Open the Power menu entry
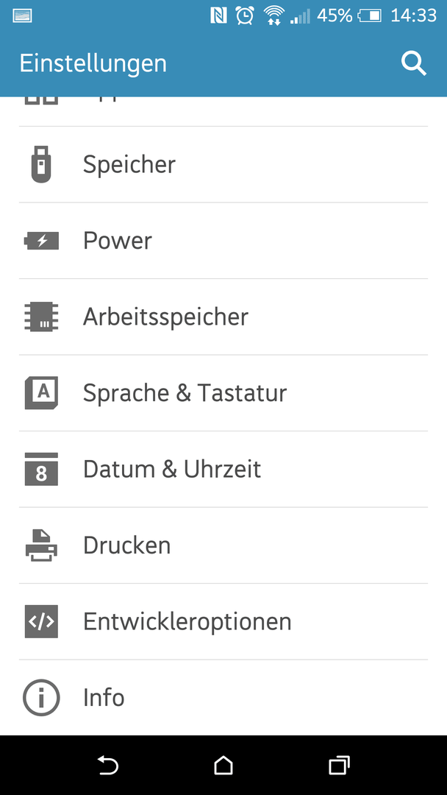The width and height of the screenshot is (447, 795). pos(118,241)
